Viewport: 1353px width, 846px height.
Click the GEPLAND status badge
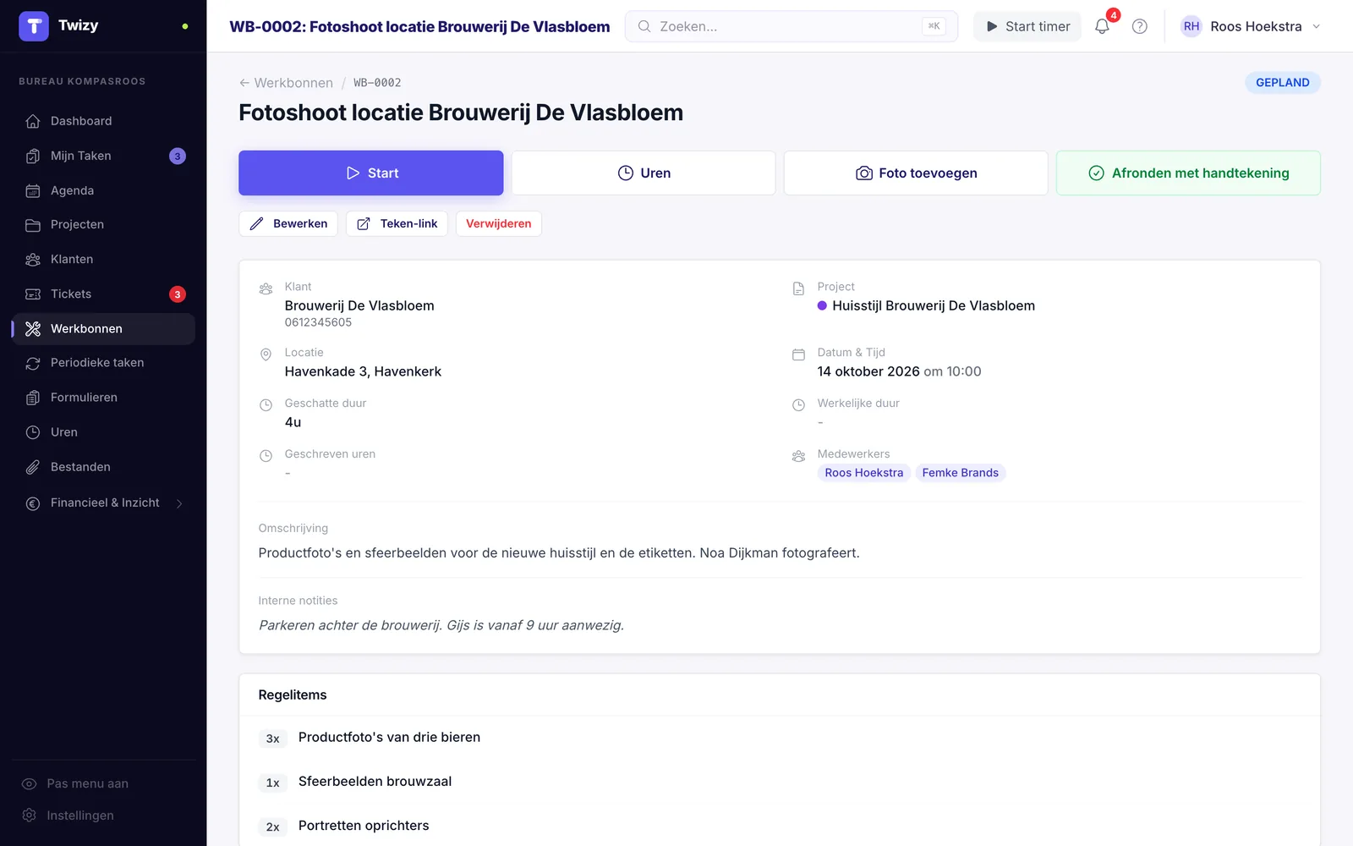(1282, 82)
